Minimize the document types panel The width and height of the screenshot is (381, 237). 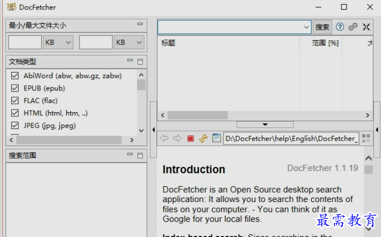pyautogui.click(x=130, y=60)
